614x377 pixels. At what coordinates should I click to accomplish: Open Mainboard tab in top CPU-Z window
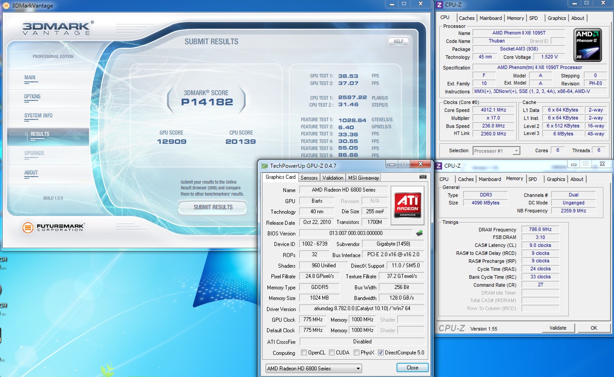pos(491,18)
